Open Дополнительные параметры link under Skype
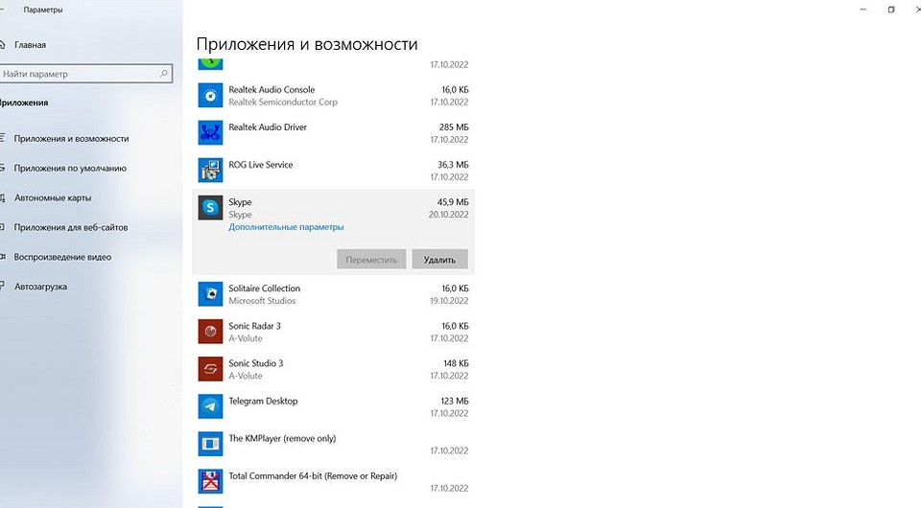This screenshot has height=508, width=921. point(286,227)
